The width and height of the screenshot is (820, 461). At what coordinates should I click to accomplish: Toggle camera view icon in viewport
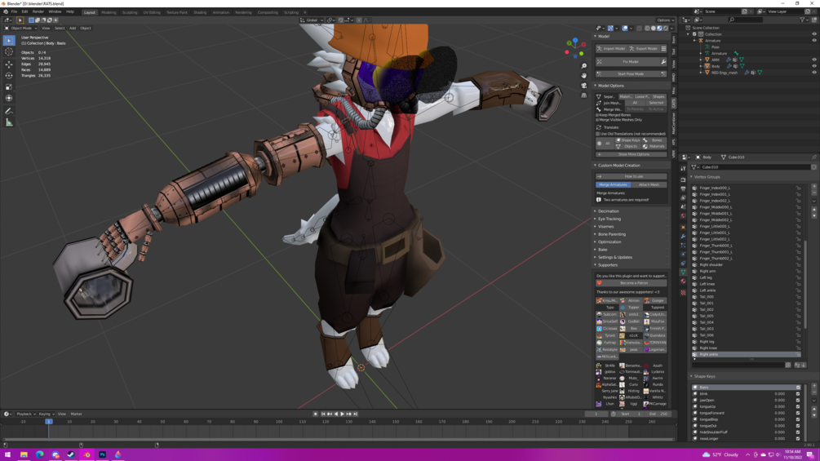[x=583, y=85]
